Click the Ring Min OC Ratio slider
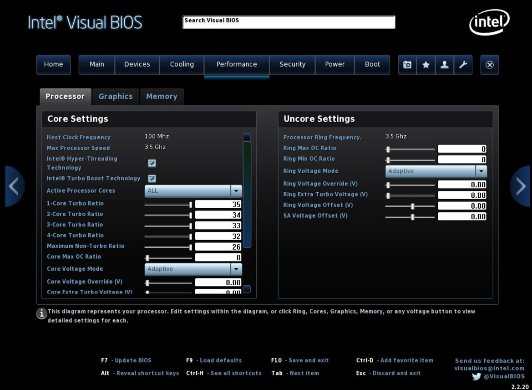Viewport: 532px width, 390px height. click(410, 159)
